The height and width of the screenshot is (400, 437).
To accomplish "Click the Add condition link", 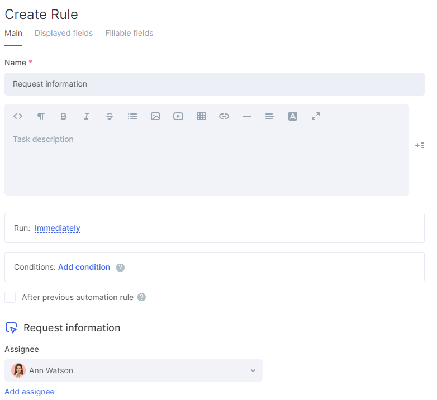I will point(84,267).
